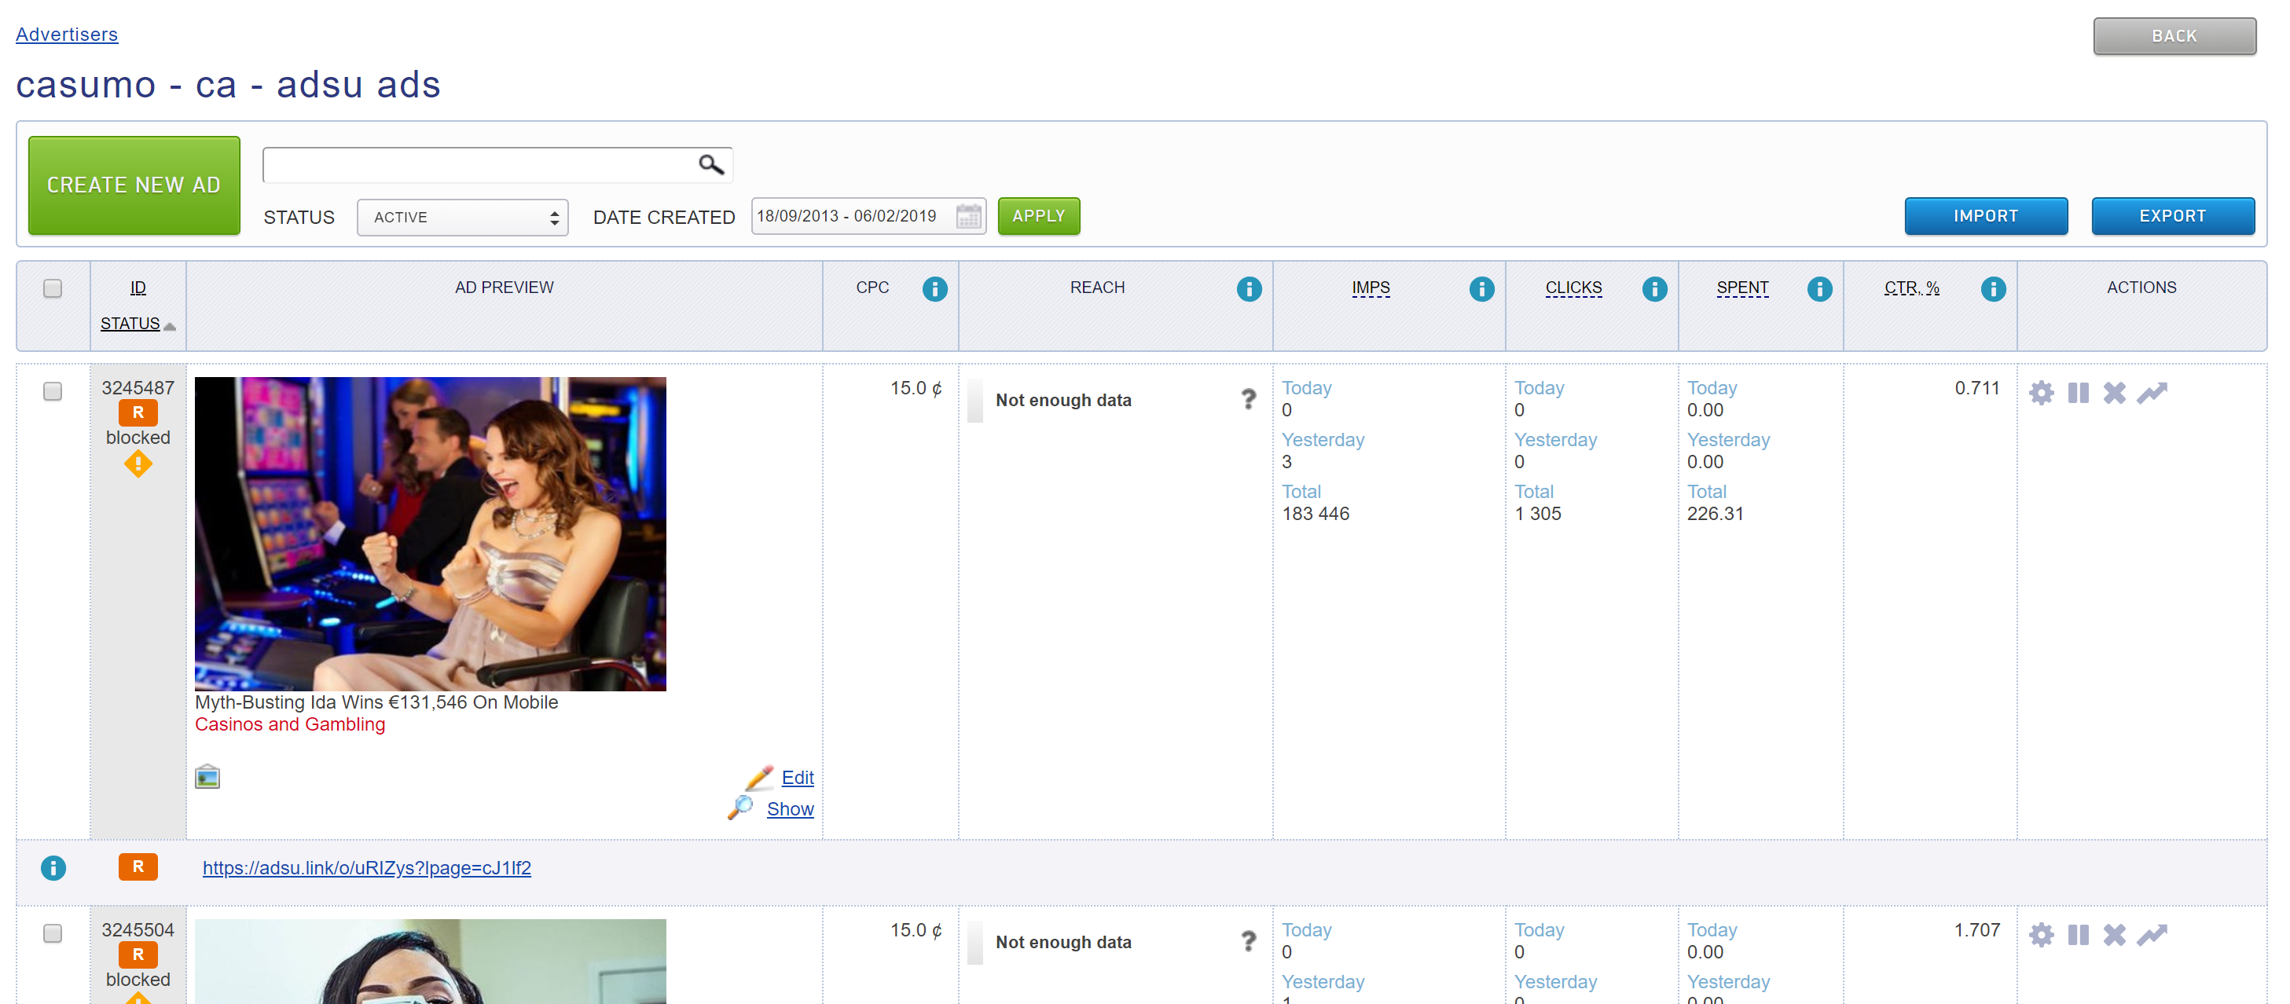Open the Advertisers breadcrumb link
This screenshot has width=2290, height=1004.
pyautogui.click(x=67, y=34)
